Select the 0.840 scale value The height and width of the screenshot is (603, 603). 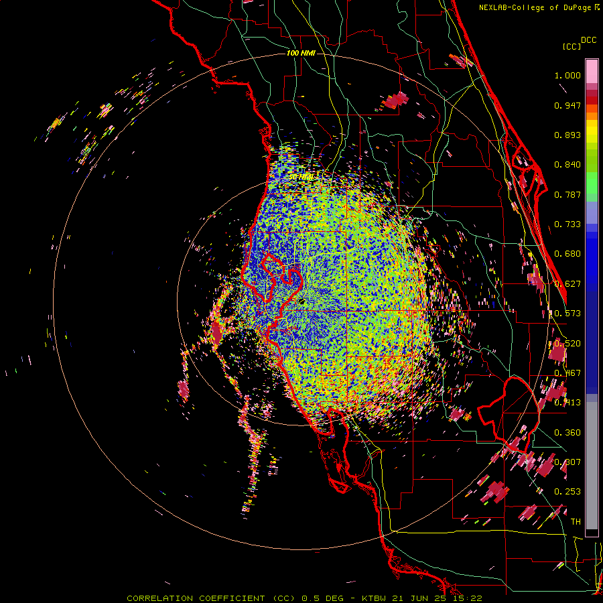coord(567,165)
